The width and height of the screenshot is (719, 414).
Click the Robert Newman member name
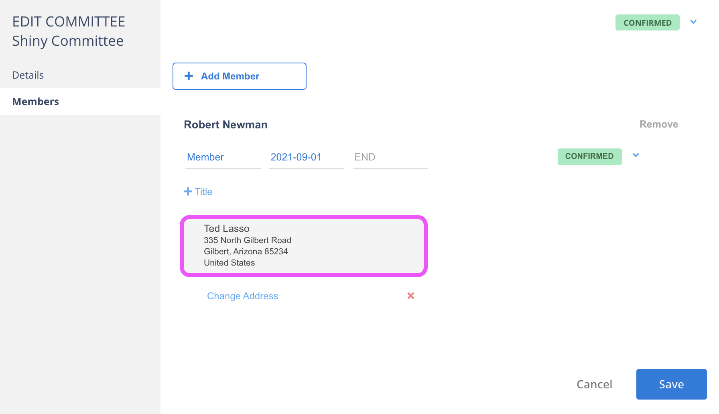(x=225, y=125)
